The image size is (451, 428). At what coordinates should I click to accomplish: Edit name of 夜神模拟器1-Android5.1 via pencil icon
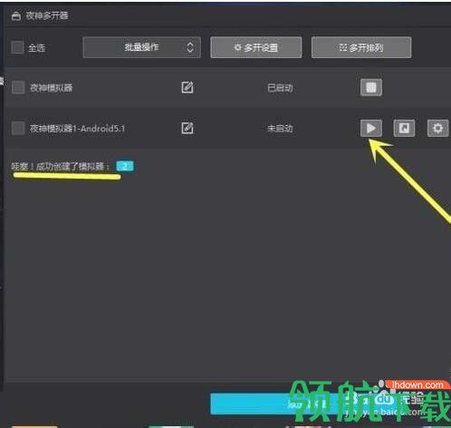tap(187, 128)
